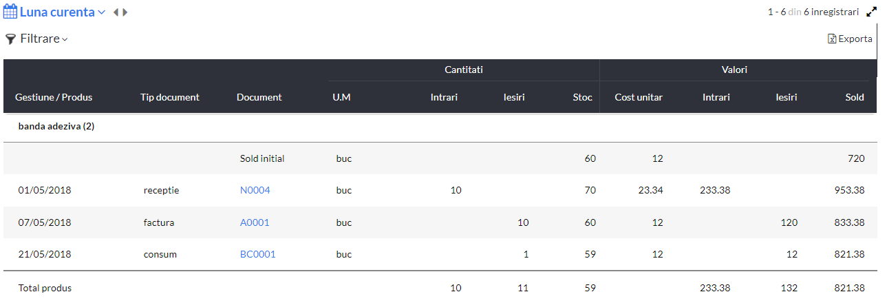Open invoice A0001 link
Image resolution: width=887 pixels, height=303 pixels.
point(255,222)
